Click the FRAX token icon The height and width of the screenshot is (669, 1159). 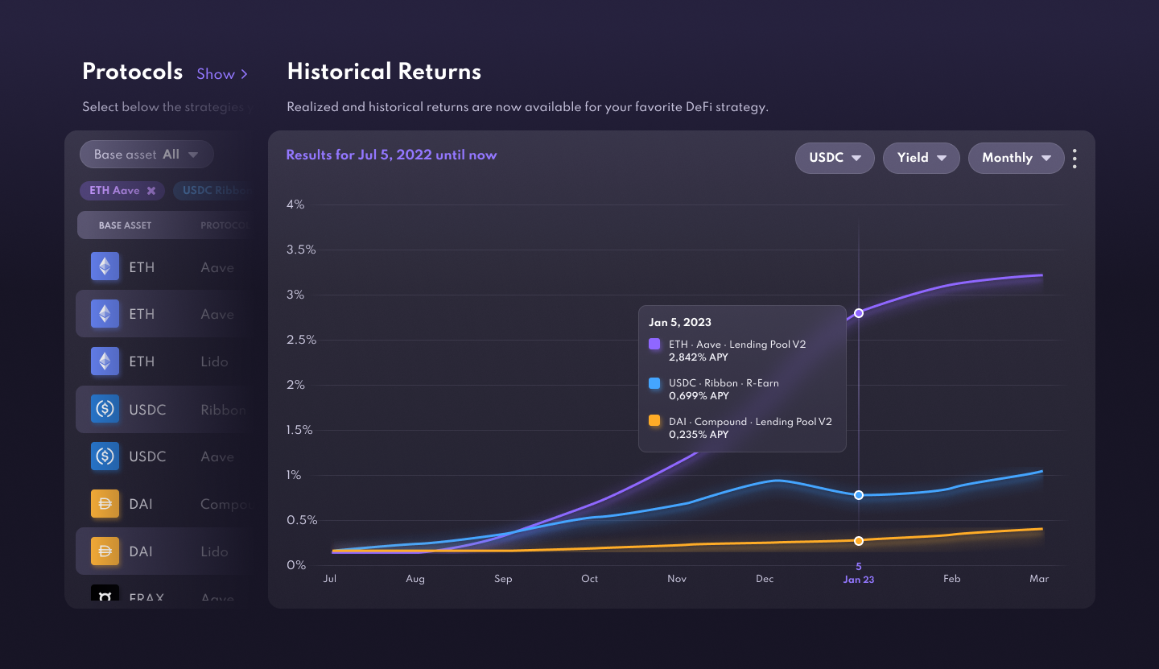[105, 594]
